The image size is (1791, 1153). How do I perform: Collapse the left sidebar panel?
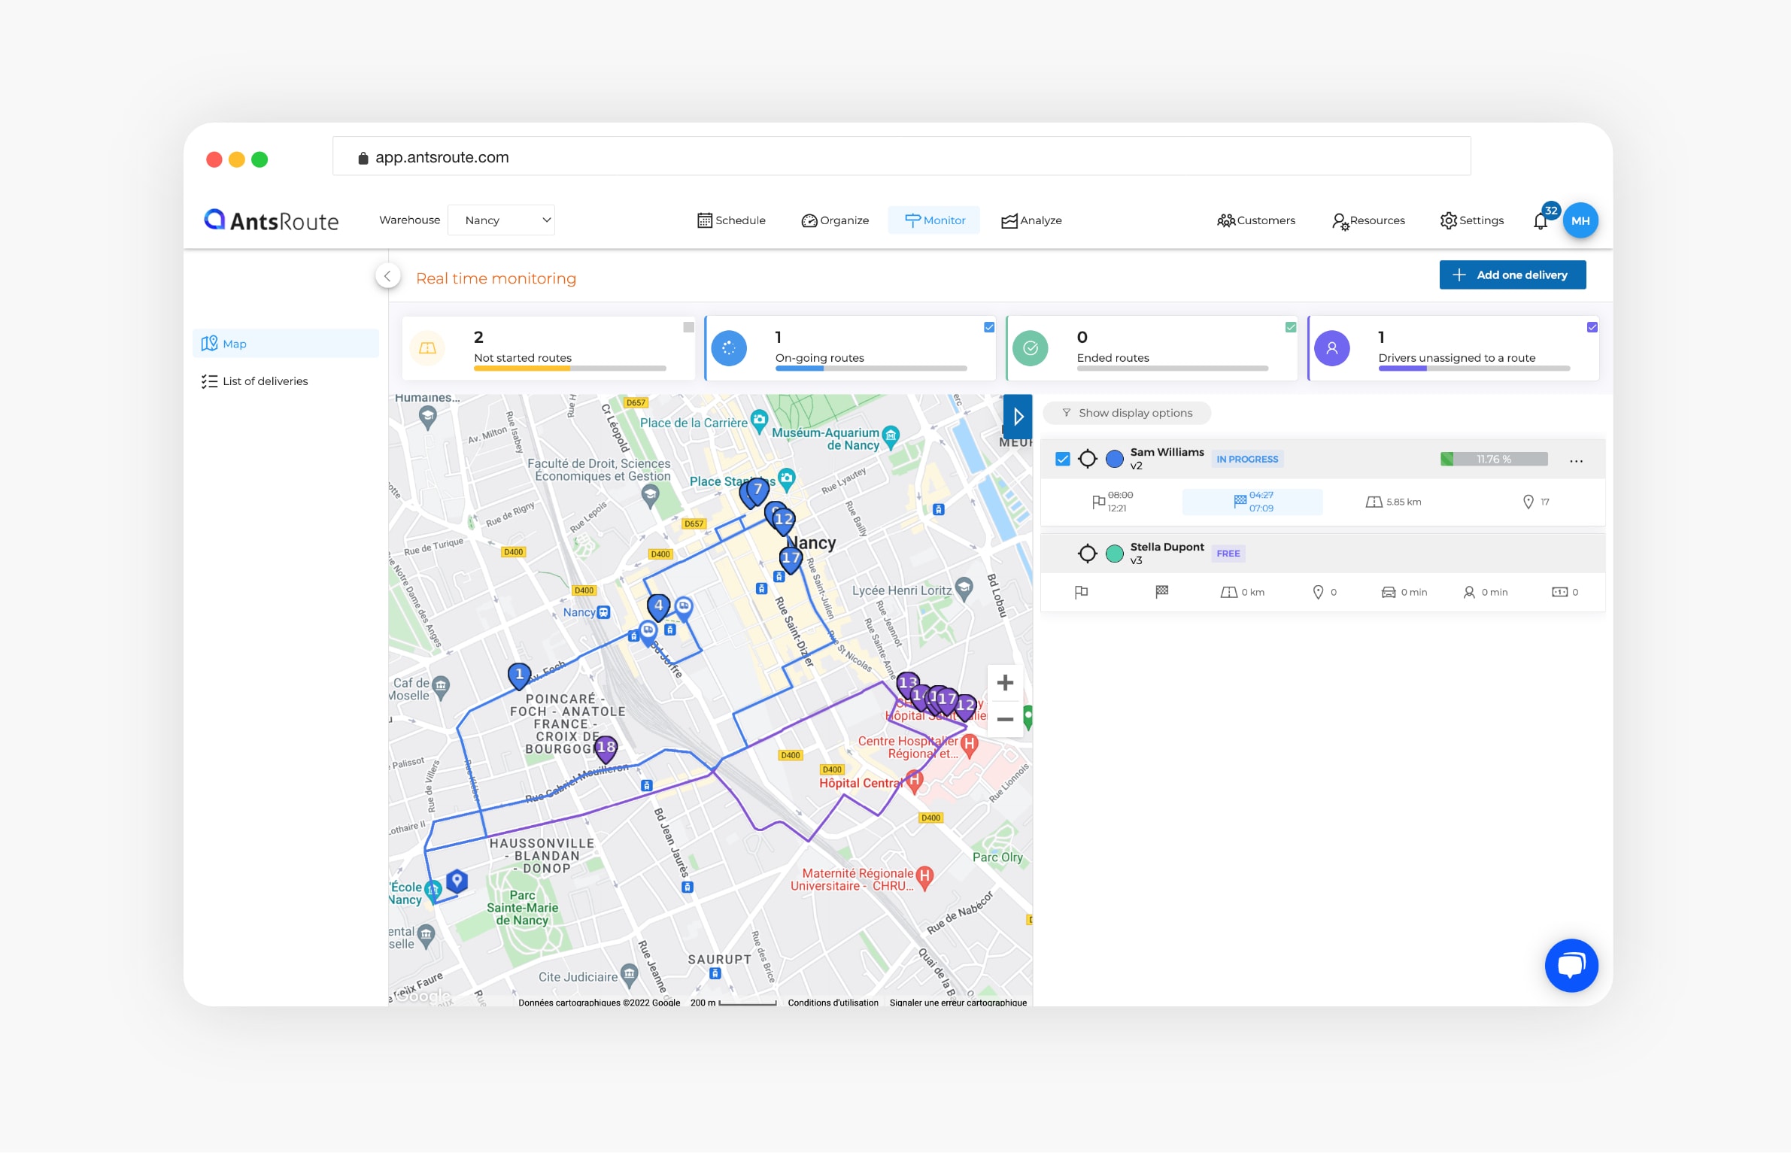pyautogui.click(x=387, y=276)
